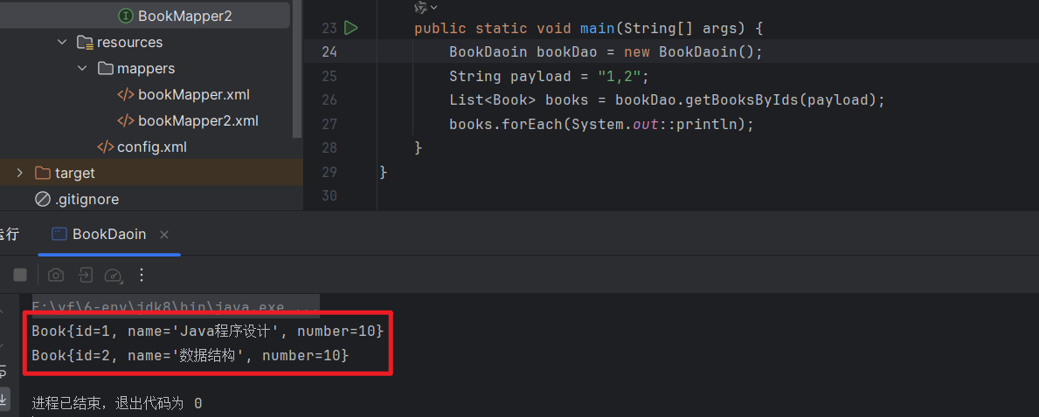This screenshot has height=417, width=1039.
Task: Click line number 28 in the gutter
Action: (329, 148)
